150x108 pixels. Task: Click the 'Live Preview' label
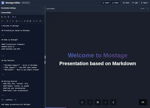(x=51, y=9)
